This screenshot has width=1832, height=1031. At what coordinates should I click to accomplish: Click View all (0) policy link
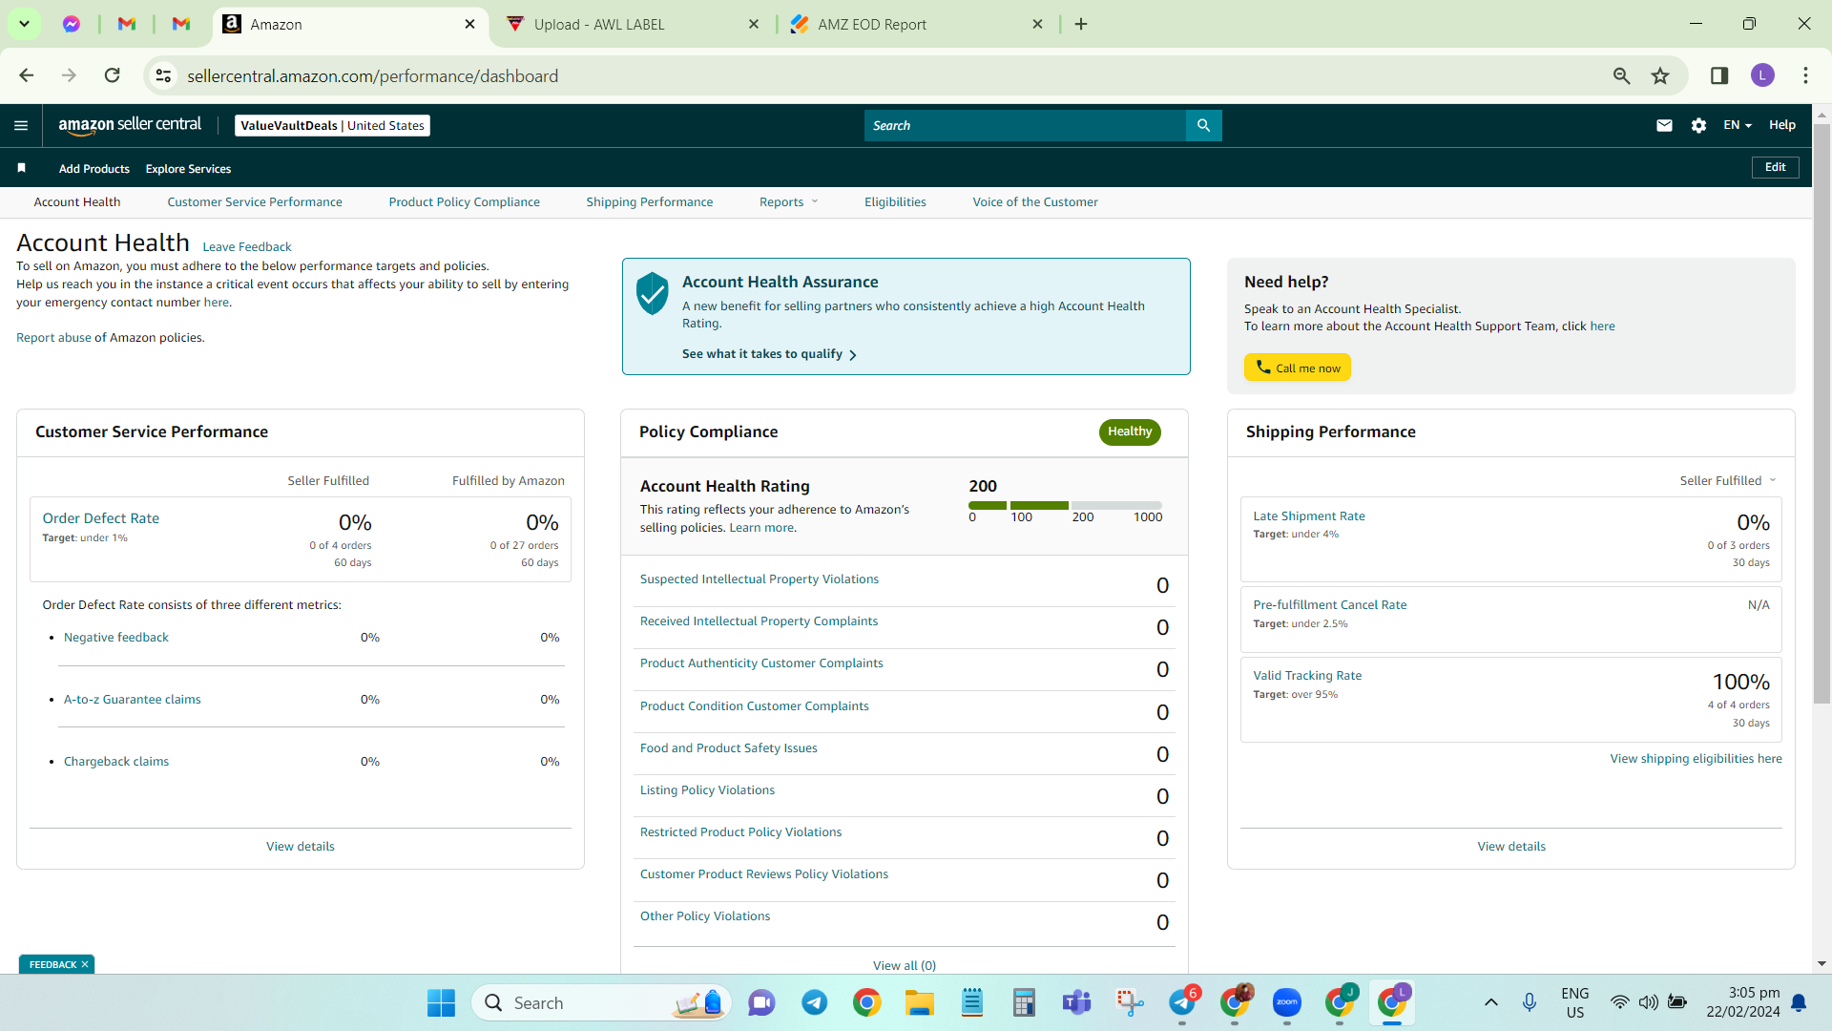tap(905, 965)
